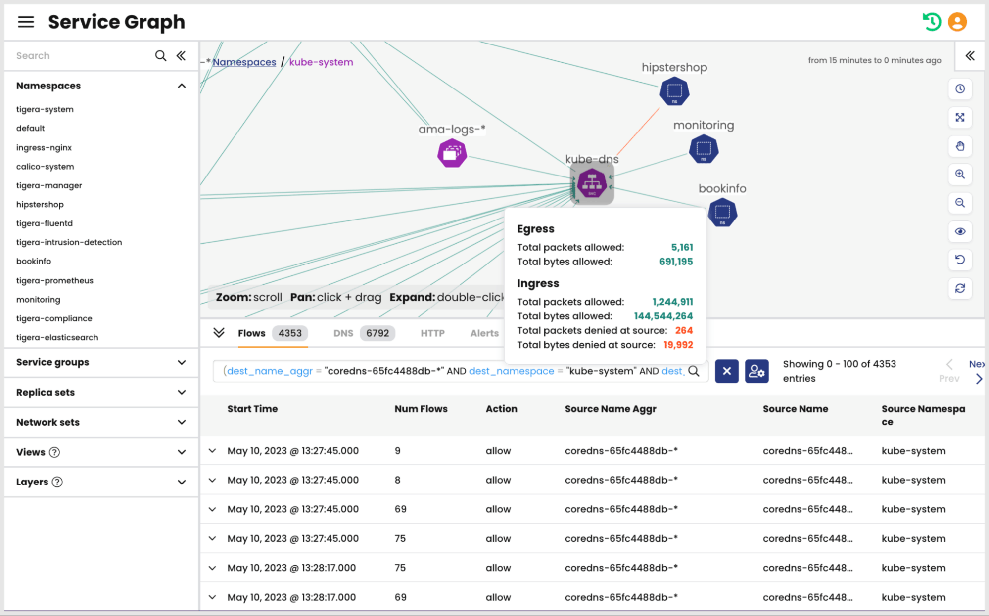The height and width of the screenshot is (616, 989).
Task: Click the undo reset arrow icon
Action: 960,260
